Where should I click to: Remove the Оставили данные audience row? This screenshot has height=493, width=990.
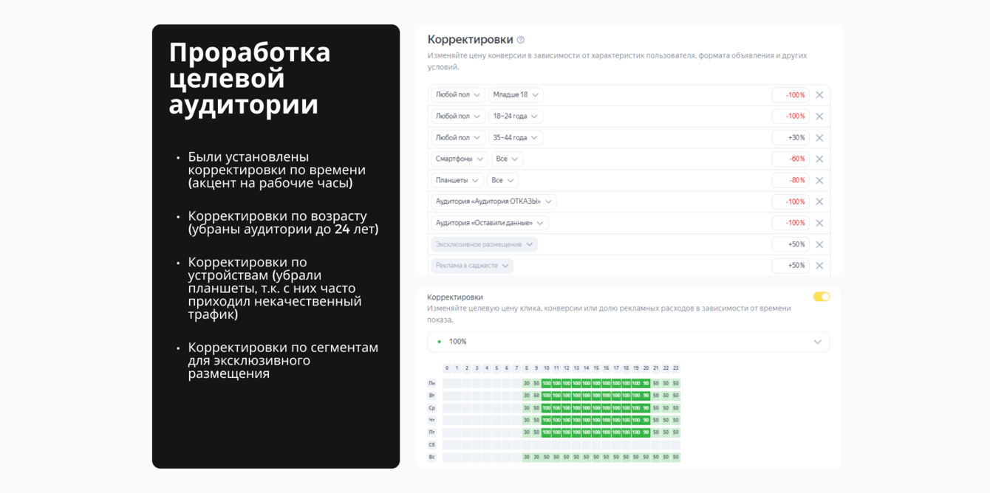click(x=819, y=223)
